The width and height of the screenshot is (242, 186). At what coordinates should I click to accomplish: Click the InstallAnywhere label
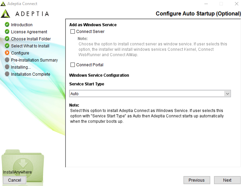click(17, 172)
